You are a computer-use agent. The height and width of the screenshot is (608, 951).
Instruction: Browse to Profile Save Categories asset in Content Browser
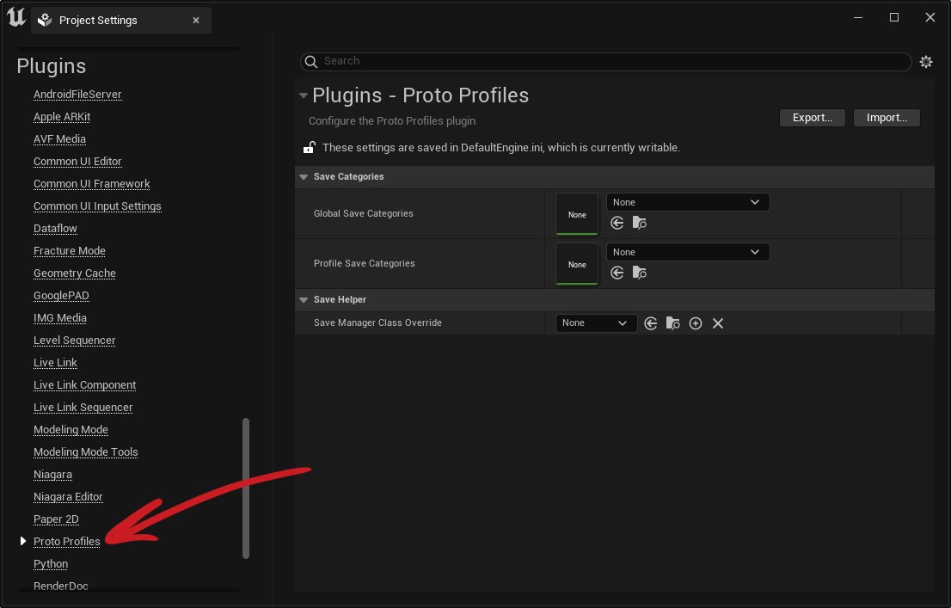pyautogui.click(x=639, y=273)
